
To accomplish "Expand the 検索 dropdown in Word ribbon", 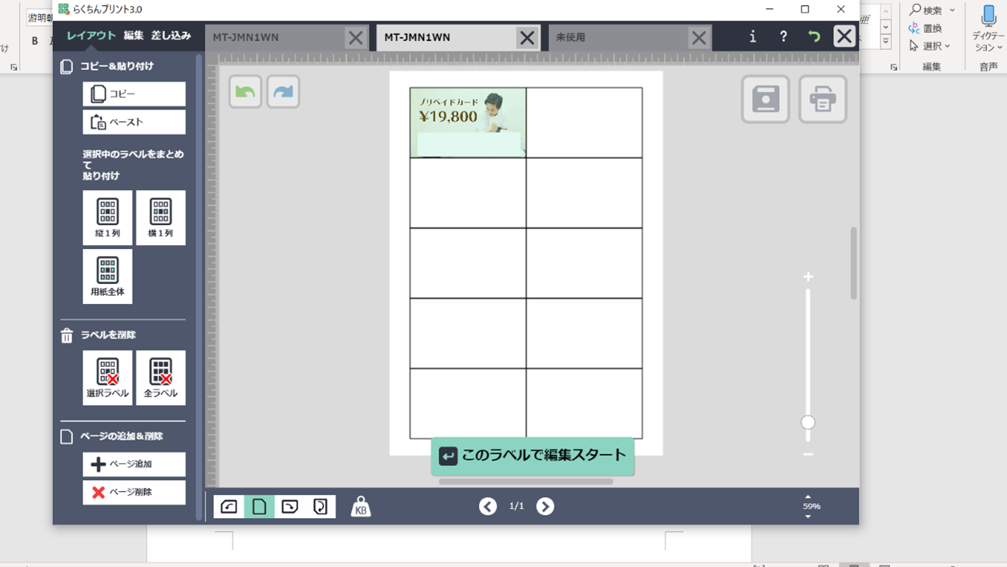I will coord(952,10).
